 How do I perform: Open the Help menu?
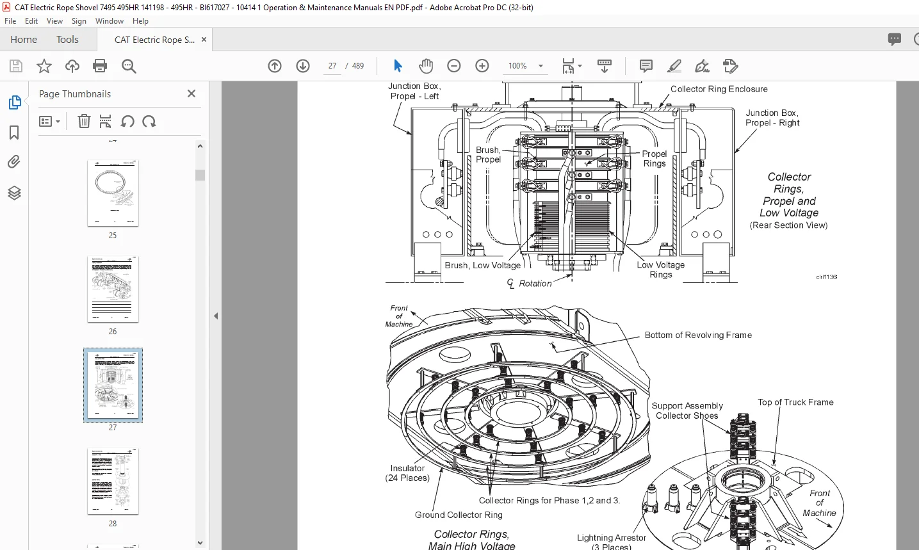coord(140,21)
